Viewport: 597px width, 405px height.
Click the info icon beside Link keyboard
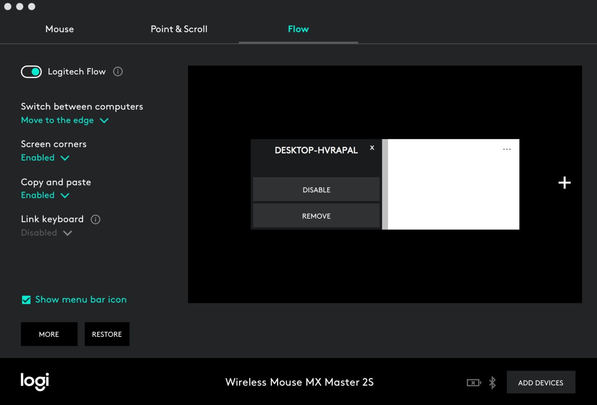95,219
